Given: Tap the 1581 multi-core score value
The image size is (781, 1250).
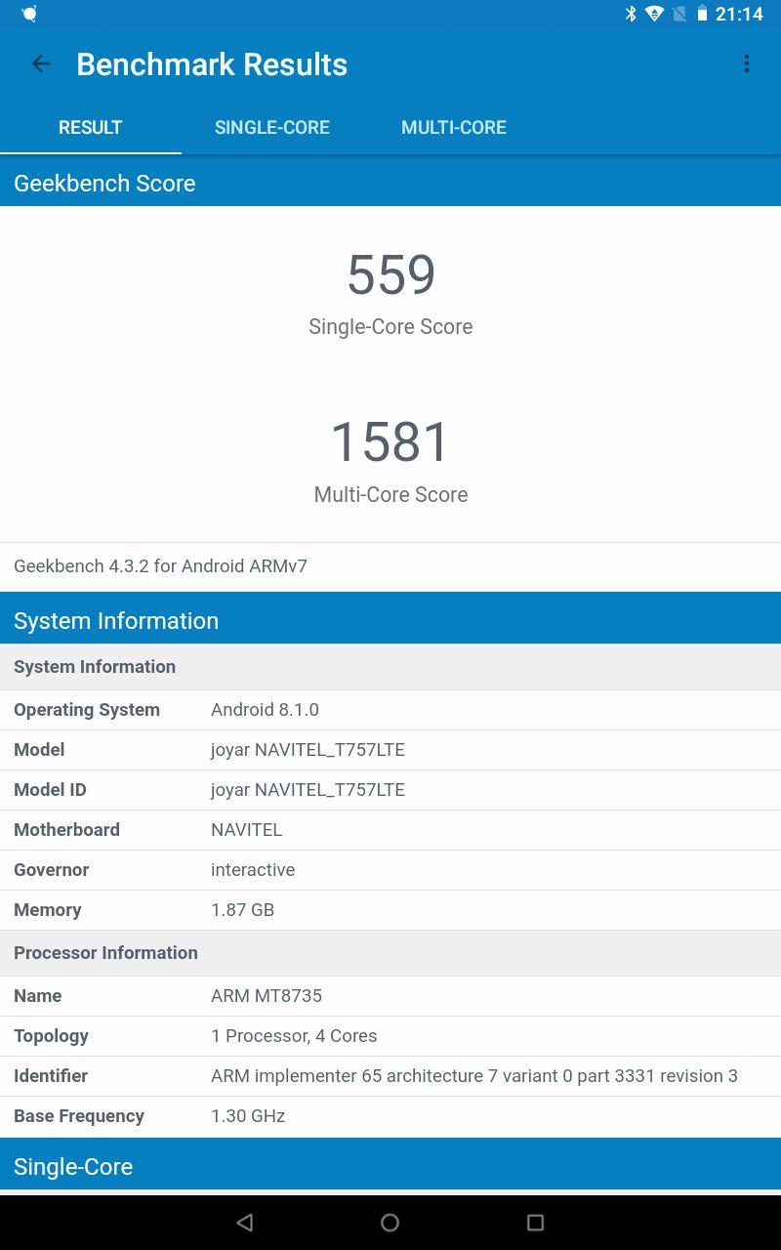Looking at the screenshot, I should [x=390, y=442].
